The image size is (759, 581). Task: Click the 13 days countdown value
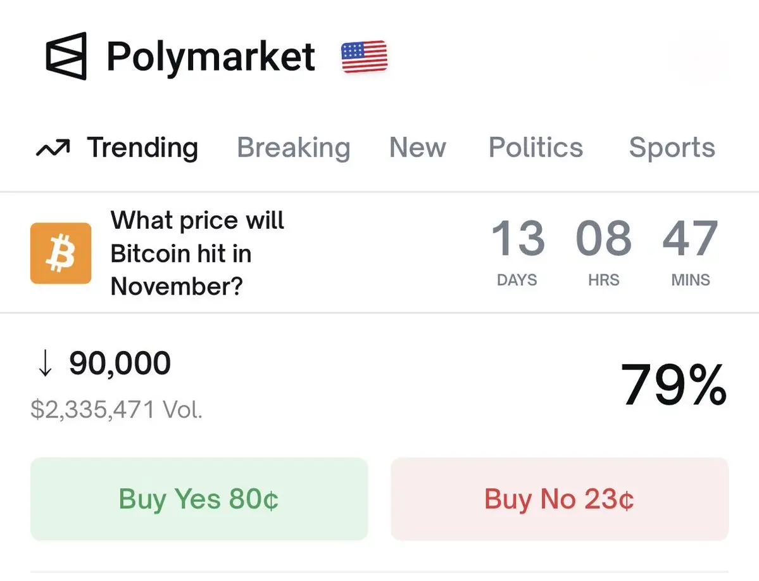click(x=517, y=239)
